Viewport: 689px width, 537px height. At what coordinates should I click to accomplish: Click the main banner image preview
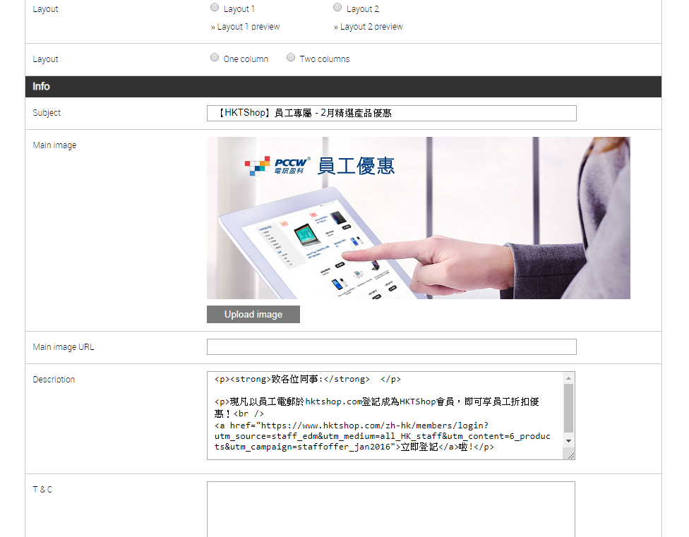419,218
